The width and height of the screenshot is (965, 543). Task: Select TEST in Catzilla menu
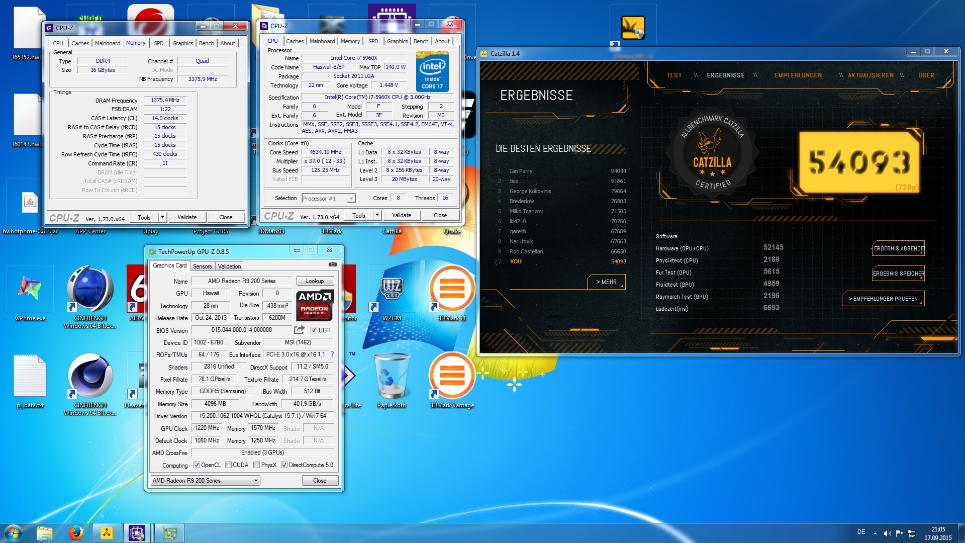tap(674, 75)
